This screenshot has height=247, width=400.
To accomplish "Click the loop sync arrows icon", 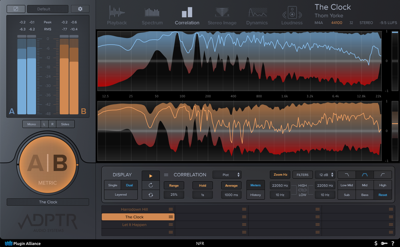I will pyautogui.click(x=151, y=195).
